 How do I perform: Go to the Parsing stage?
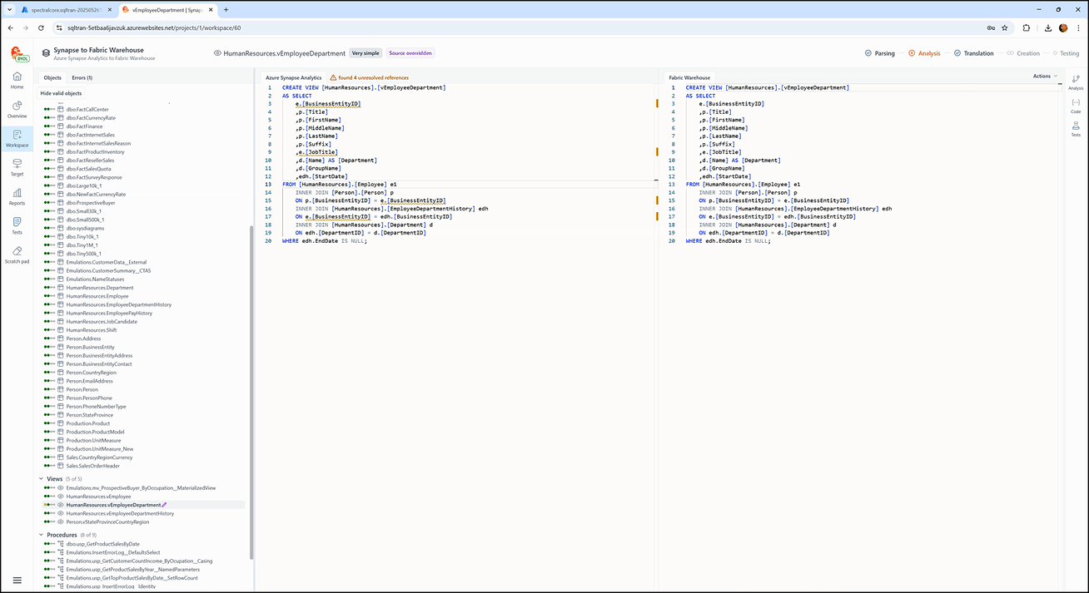(880, 53)
